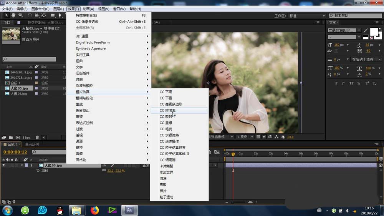Switch to the 渲染队列 tab
Image resolution: width=384 pixels, height=216 pixels.
coord(32,145)
